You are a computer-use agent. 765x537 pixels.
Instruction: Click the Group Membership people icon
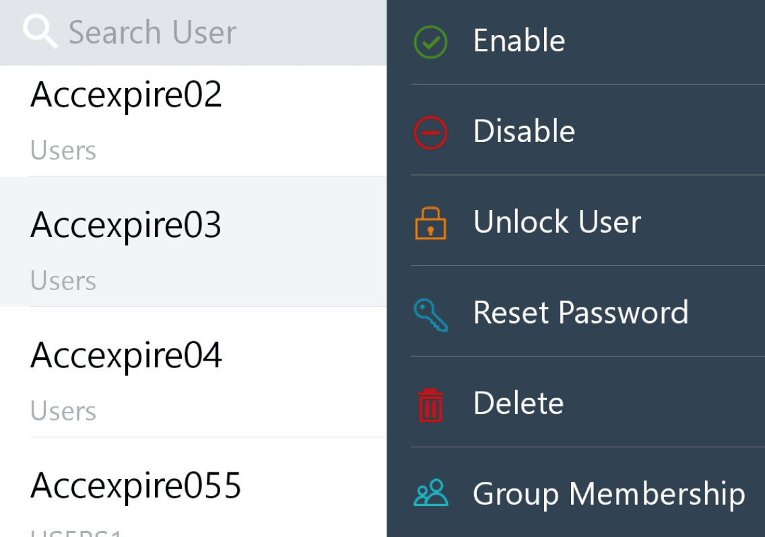pyautogui.click(x=430, y=493)
